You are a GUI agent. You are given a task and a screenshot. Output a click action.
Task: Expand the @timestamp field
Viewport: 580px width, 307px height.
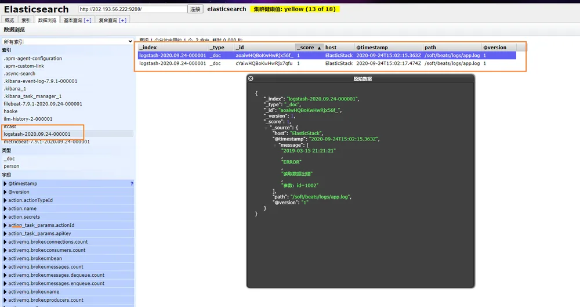click(5, 184)
